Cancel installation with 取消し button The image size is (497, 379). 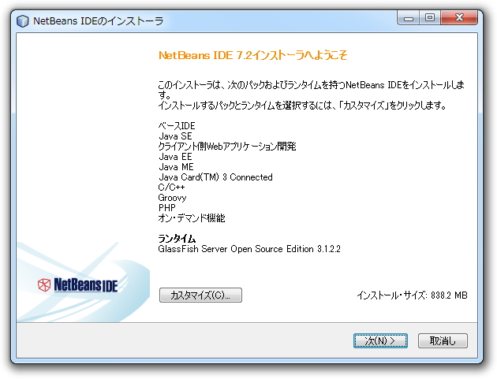(x=443, y=340)
